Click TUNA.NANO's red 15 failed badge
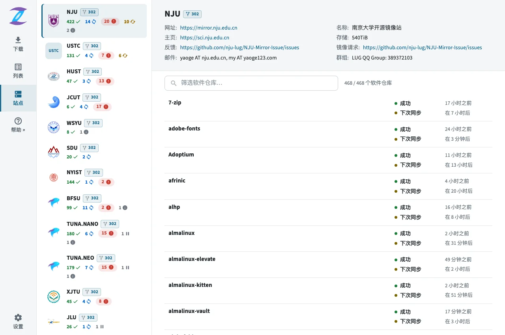This screenshot has width=505, height=335. 108,233
